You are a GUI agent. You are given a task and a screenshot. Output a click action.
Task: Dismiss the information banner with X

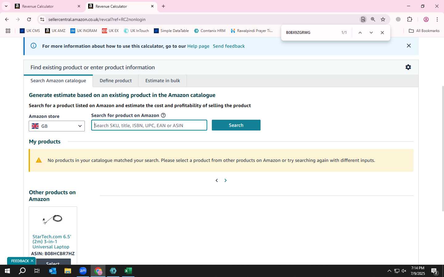(409, 46)
